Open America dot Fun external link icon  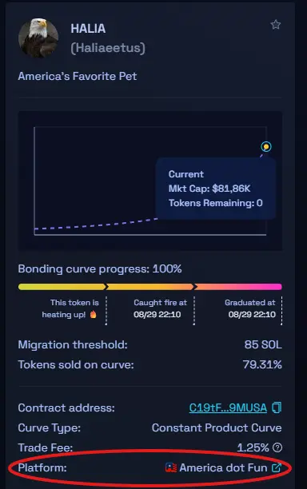coord(277,467)
